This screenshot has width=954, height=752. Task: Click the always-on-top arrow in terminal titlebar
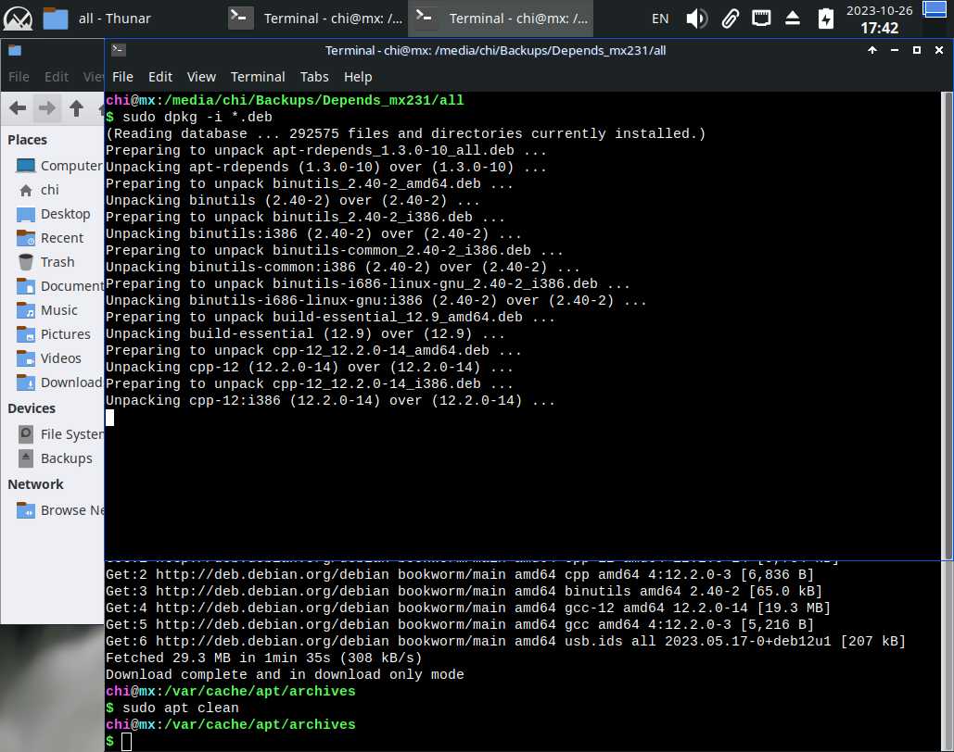point(871,50)
